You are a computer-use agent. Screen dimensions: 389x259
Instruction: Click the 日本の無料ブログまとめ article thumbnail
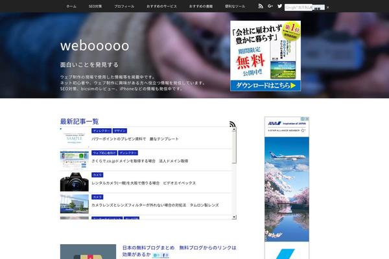(x=88, y=252)
